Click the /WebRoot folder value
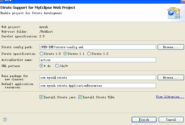The height and width of the screenshot is (125, 185). (46, 32)
